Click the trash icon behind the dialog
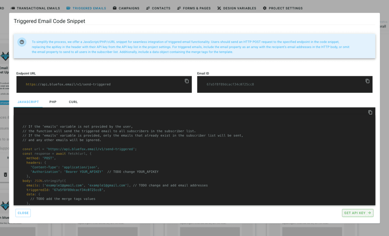This screenshot has height=236, width=389. (5, 175)
